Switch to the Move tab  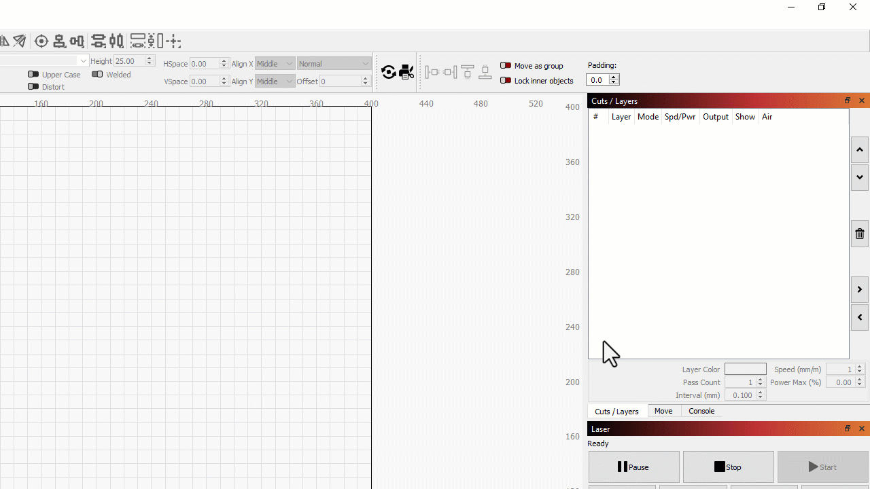[663, 411]
